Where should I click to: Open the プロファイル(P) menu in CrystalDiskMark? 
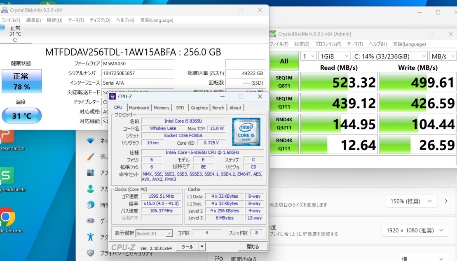click(x=328, y=44)
